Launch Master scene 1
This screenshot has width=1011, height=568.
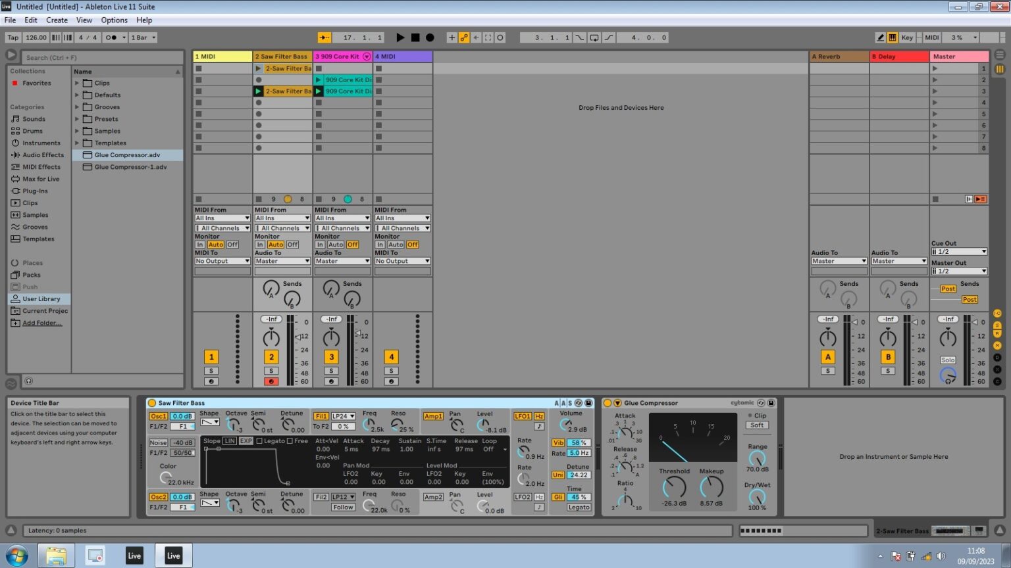click(x=935, y=68)
